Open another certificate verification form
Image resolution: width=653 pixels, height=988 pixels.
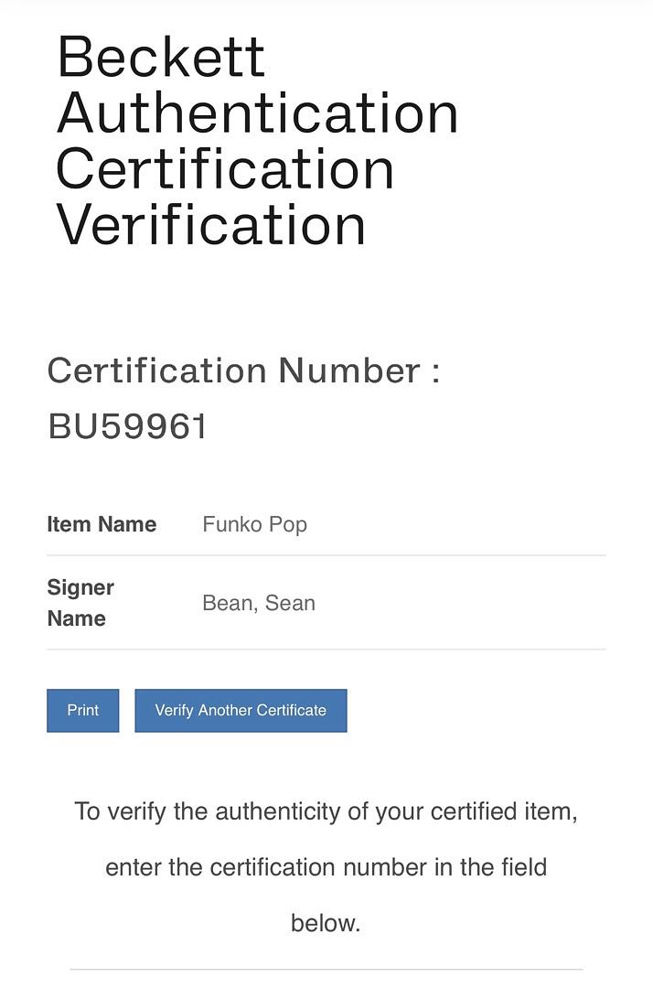(241, 711)
